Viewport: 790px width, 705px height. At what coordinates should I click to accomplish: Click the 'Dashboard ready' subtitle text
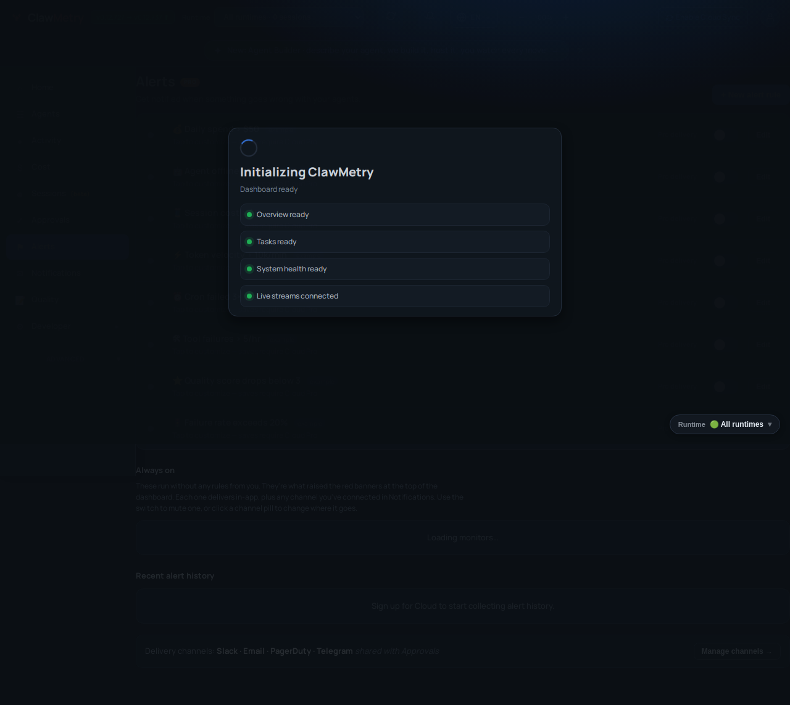269,189
